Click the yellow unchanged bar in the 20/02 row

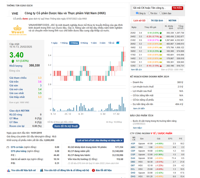click(161, 44)
